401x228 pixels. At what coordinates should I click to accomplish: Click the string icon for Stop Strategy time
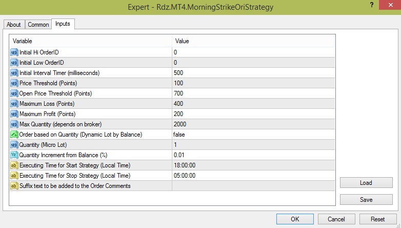(x=14, y=176)
